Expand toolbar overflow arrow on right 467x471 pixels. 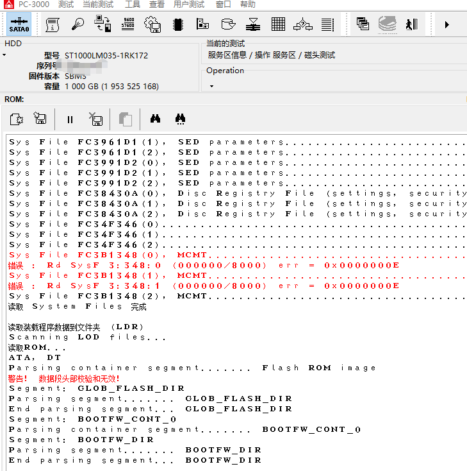(447, 24)
